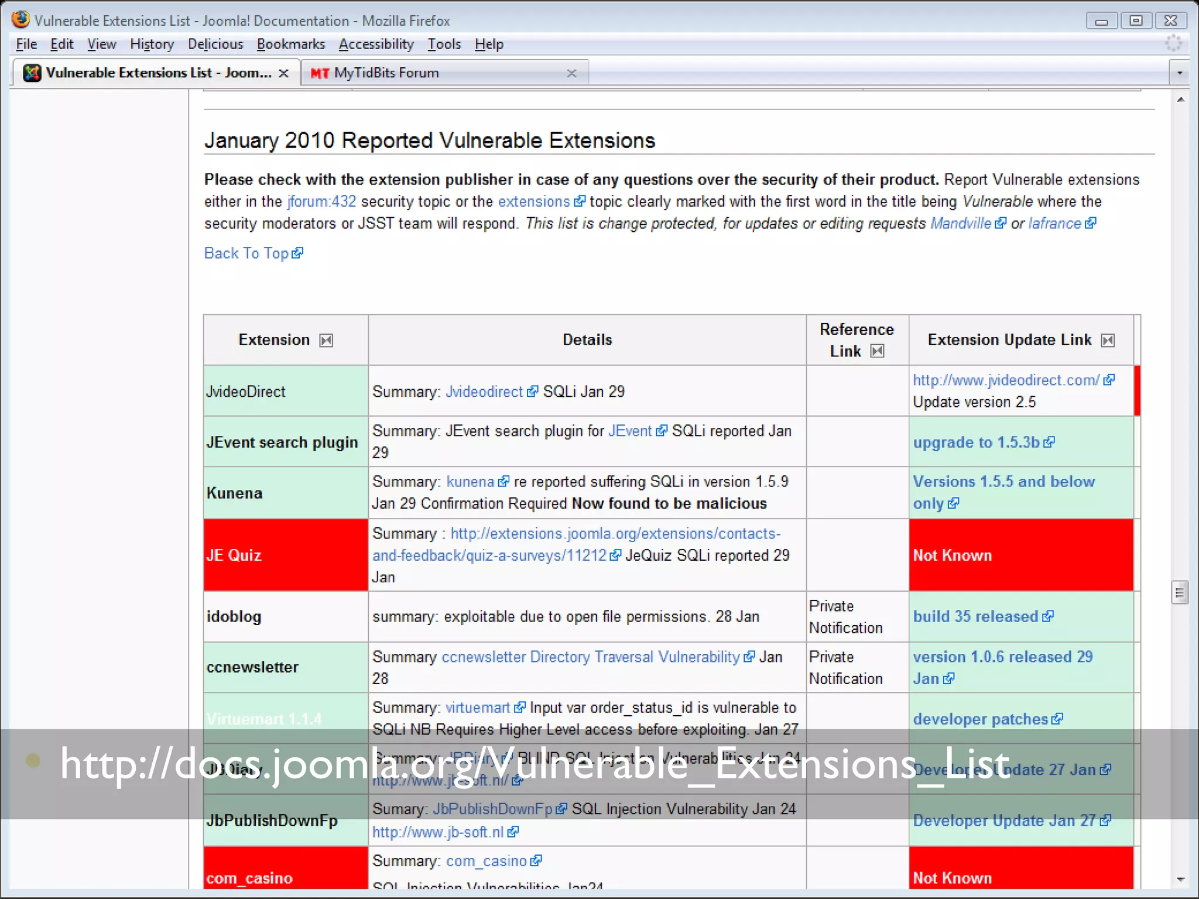Open the Edit menu
The height and width of the screenshot is (899, 1199).
61,44
